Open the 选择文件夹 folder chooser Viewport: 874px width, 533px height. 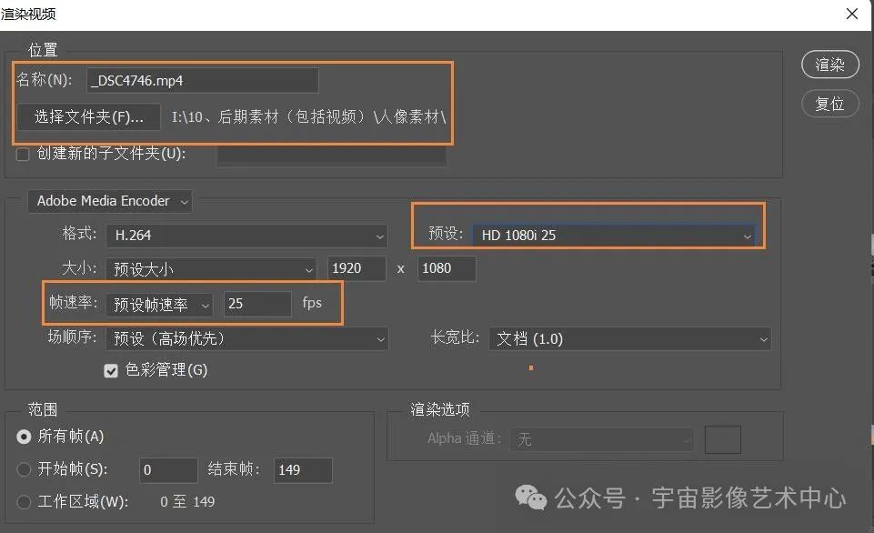[x=88, y=117]
